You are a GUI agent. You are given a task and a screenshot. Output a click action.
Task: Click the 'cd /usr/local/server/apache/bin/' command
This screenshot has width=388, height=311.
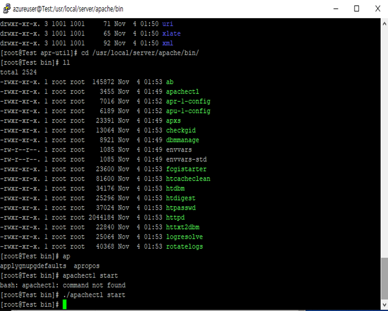(x=140, y=53)
